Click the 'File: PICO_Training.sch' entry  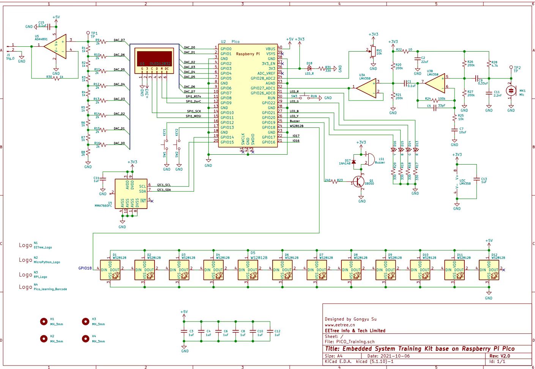click(x=350, y=341)
